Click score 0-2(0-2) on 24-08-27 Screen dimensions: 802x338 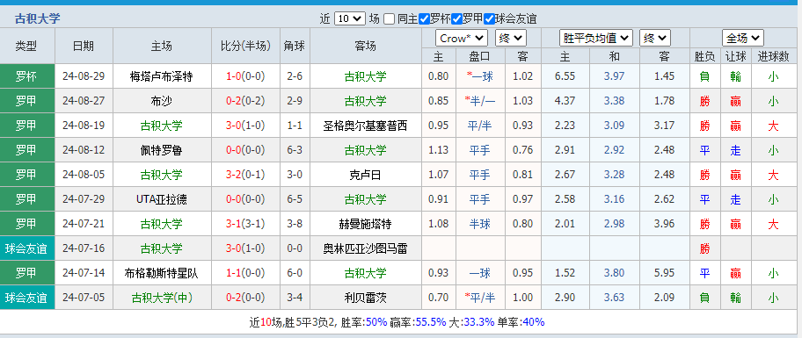[x=245, y=101]
